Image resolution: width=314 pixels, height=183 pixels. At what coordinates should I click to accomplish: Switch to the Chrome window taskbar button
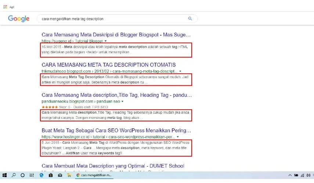coord(94,175)
